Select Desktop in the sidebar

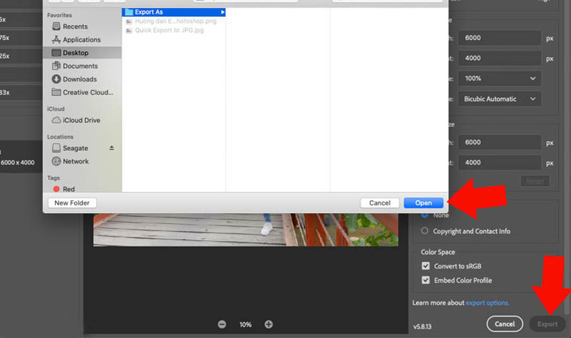[82, 53]
